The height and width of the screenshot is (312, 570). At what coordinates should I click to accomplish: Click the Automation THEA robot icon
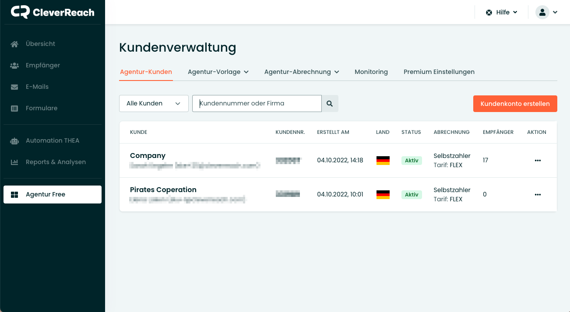click(x=14, y=140)
